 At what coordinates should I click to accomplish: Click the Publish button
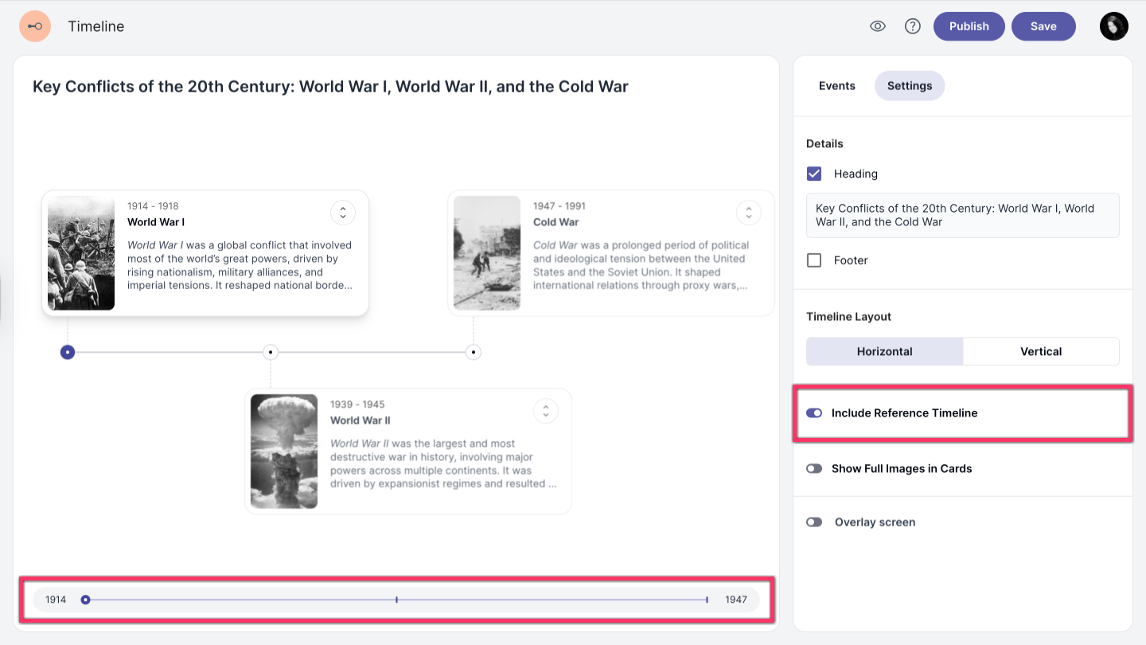point(969,26)
